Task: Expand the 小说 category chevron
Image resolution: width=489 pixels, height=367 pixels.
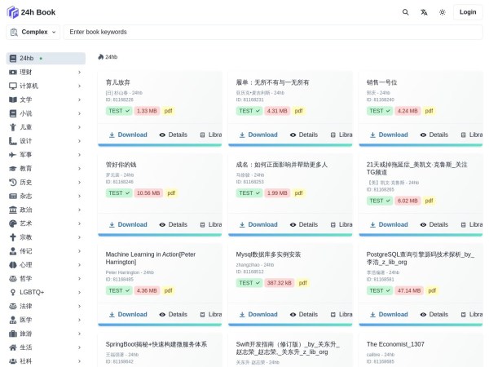Action: pos(79,113)
